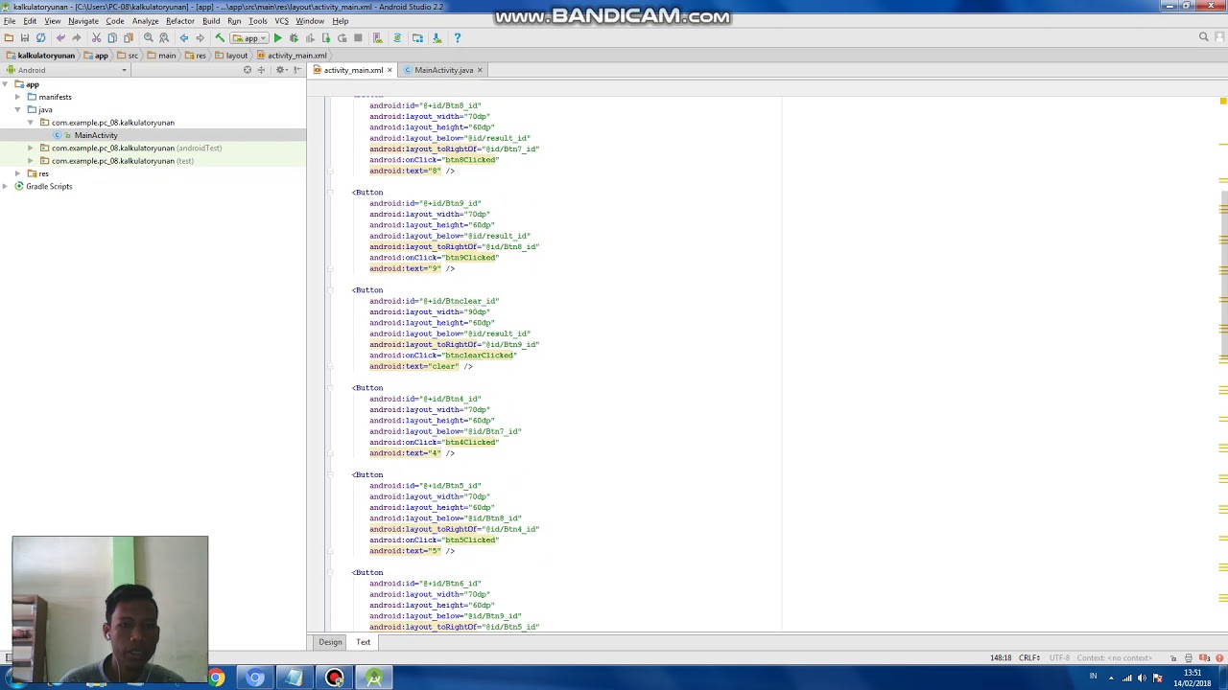Viewport: 1228px width, 690px height.
Task: Click the Stop toolbar icon
Action: coord(358,38)
